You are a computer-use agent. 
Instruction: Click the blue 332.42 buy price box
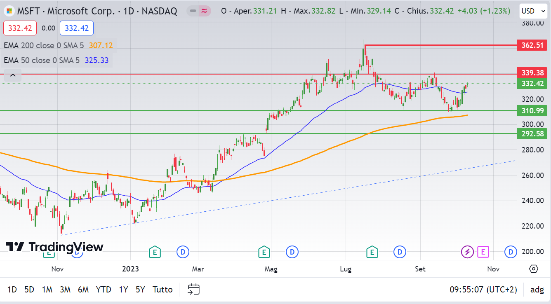tap(77, 28)
